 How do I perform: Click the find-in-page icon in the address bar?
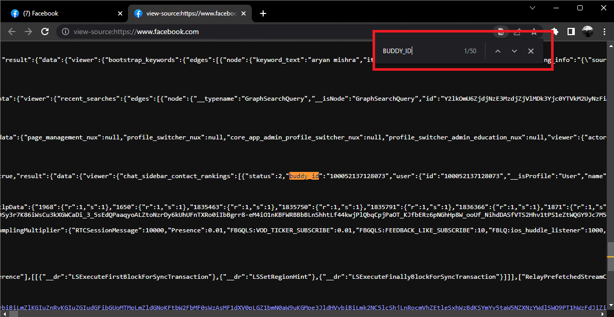[x=500, y=31]
